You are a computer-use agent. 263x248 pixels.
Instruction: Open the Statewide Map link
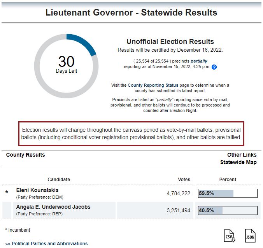point(238,162)
